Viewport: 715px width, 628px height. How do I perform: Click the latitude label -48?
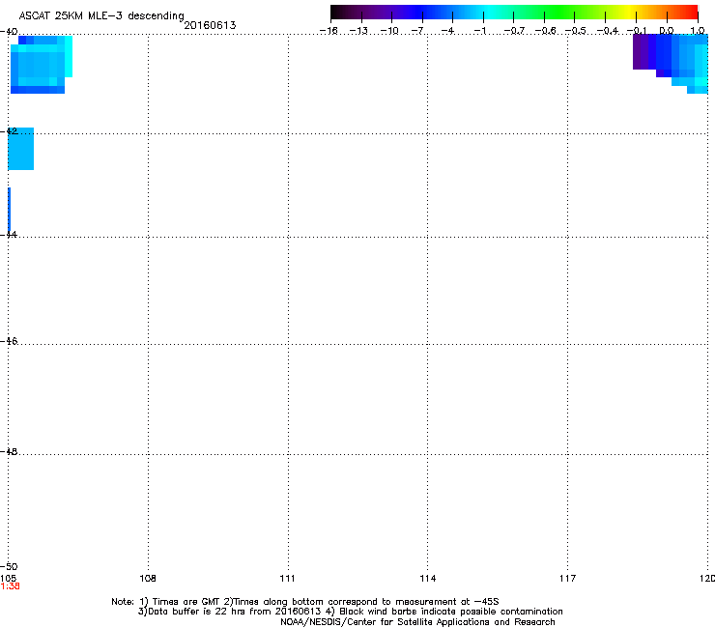[9, 451]
